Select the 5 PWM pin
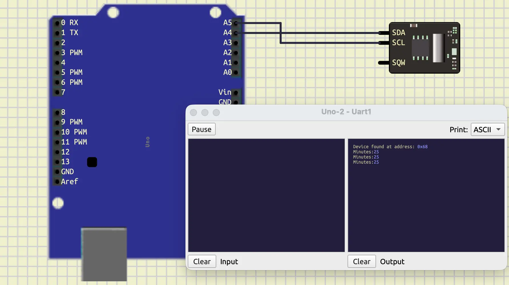The image size is (509, 285). click(x=57, y=73)
